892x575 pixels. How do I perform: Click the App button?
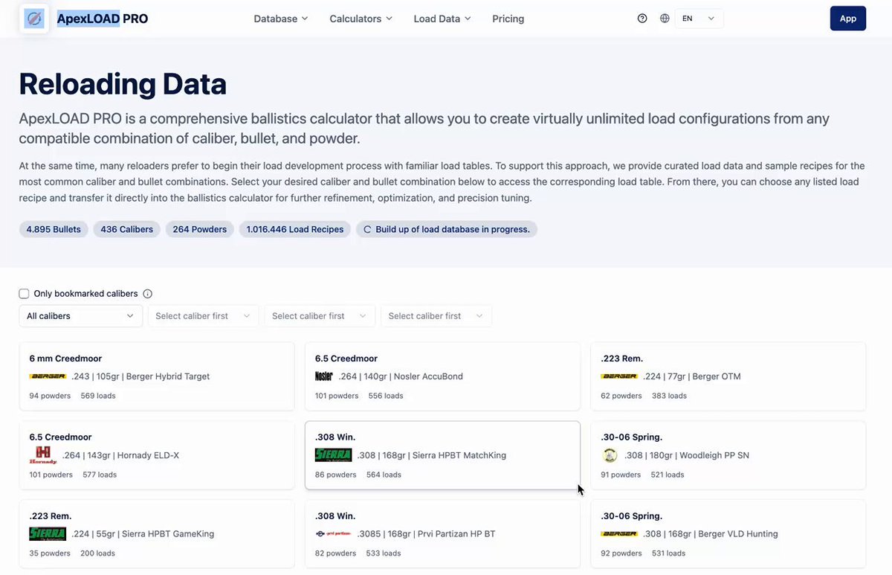[x=848, y=19]
